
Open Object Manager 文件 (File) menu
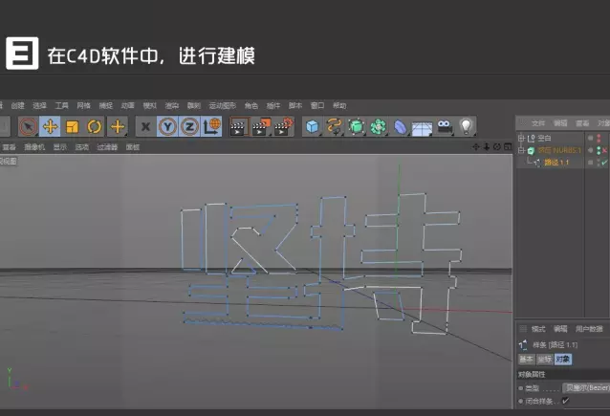(538, 123)
